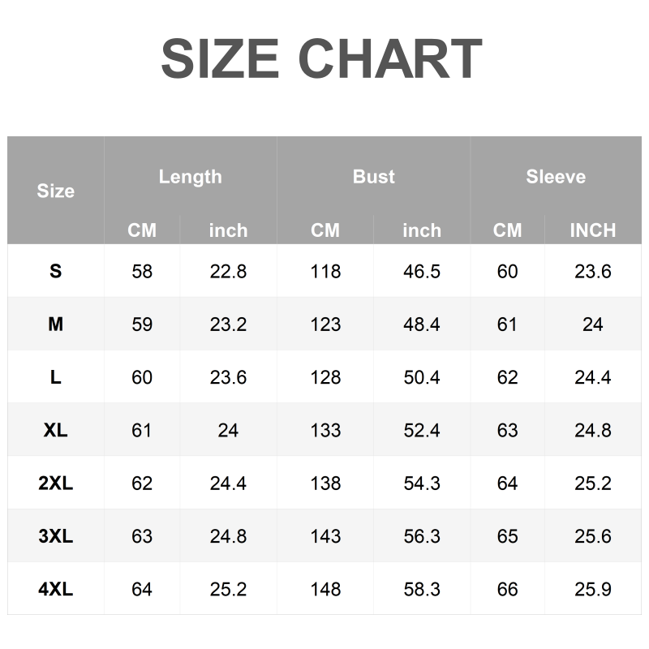This screenshot has width=649, height=649.
Task: Click the 118 bust CM value
Action: coord(325,271)
